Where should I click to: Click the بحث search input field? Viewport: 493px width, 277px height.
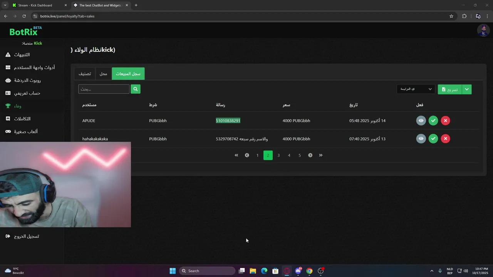(x=104, y=89)
